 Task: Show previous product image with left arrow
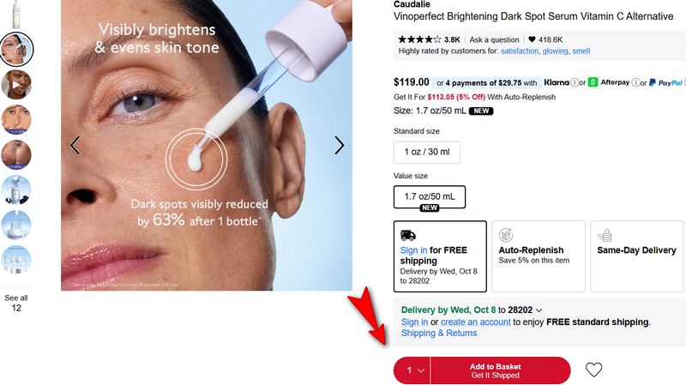(75, 146)
